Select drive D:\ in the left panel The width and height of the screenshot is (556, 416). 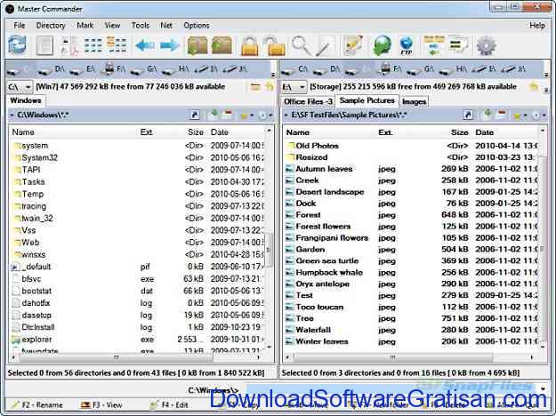(x=51, y=69)
